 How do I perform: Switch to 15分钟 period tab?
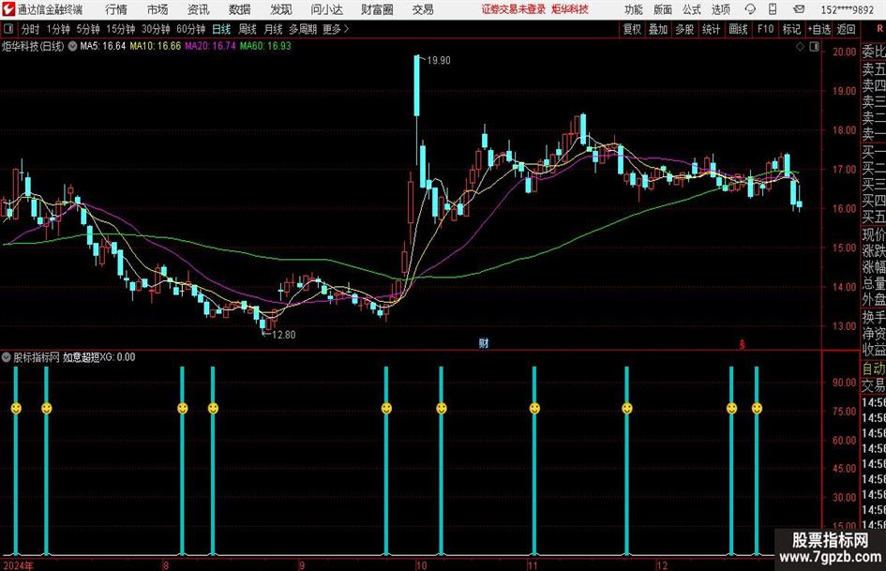click(120, 29)
